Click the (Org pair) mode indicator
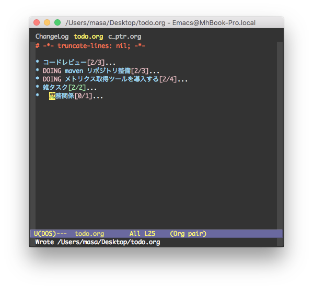Image resolution: width=313 pixels, height=289 pixels. [188, 234]
